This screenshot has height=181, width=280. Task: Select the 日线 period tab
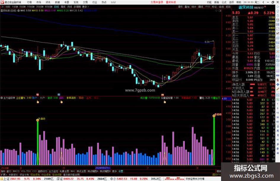tap(56, 7)
